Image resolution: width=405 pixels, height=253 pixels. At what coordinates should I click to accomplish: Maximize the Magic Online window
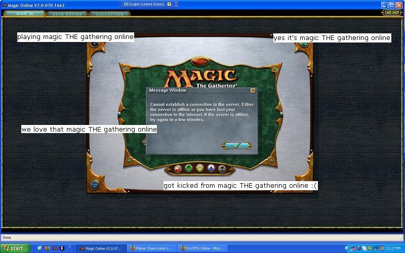[391, 5]
